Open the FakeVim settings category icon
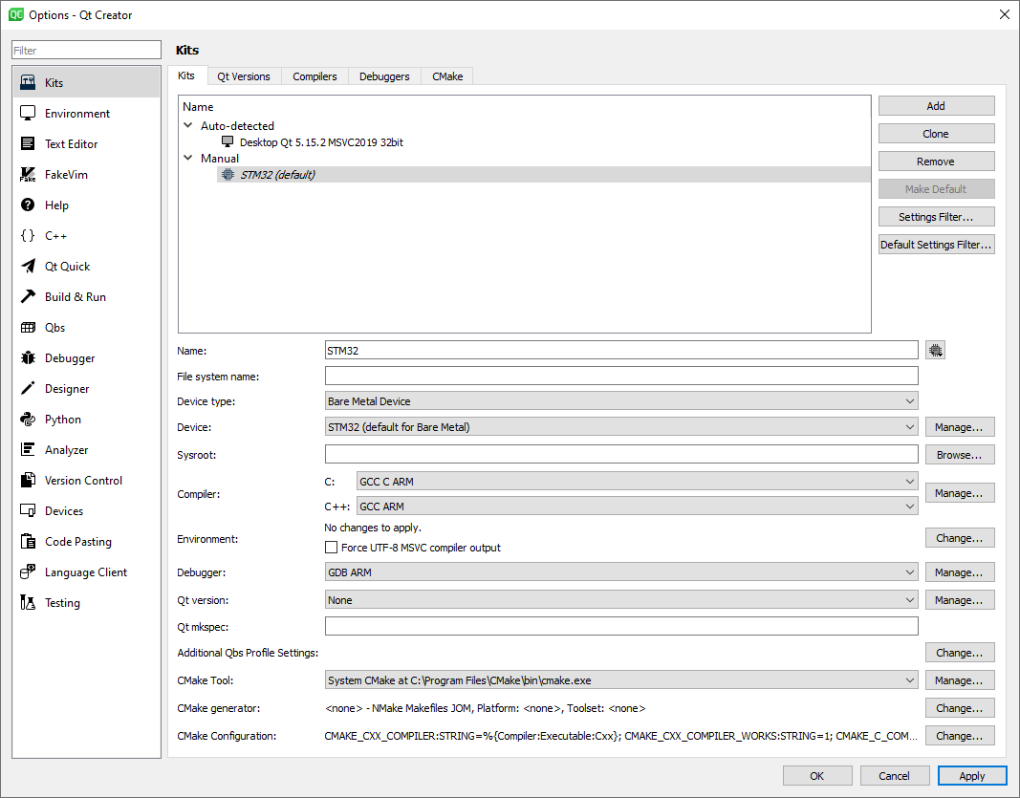1020x798 pixels. pyautogui.click(x=28, y=175)
